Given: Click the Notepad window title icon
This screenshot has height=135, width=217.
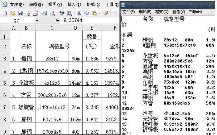Looking at the screenshot, I should pyautogui.click(x=123, y=5).
